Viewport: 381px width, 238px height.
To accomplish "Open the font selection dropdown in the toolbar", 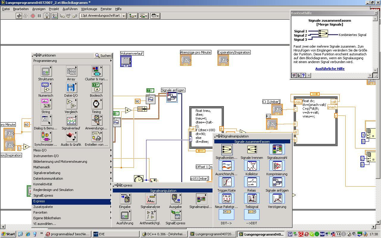I will click(x=103, y=16).
